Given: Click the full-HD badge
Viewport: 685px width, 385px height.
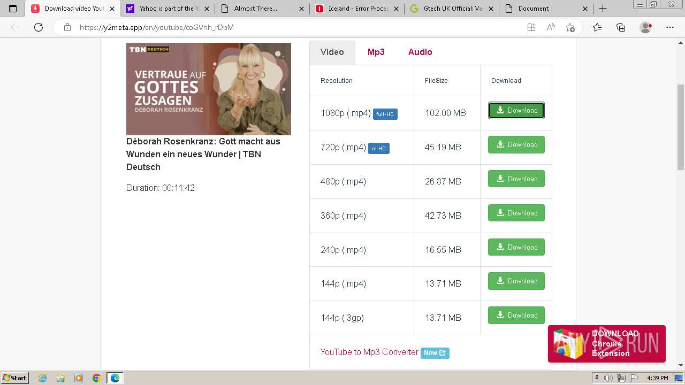Looking at the screenshot, I should point(385,114).
